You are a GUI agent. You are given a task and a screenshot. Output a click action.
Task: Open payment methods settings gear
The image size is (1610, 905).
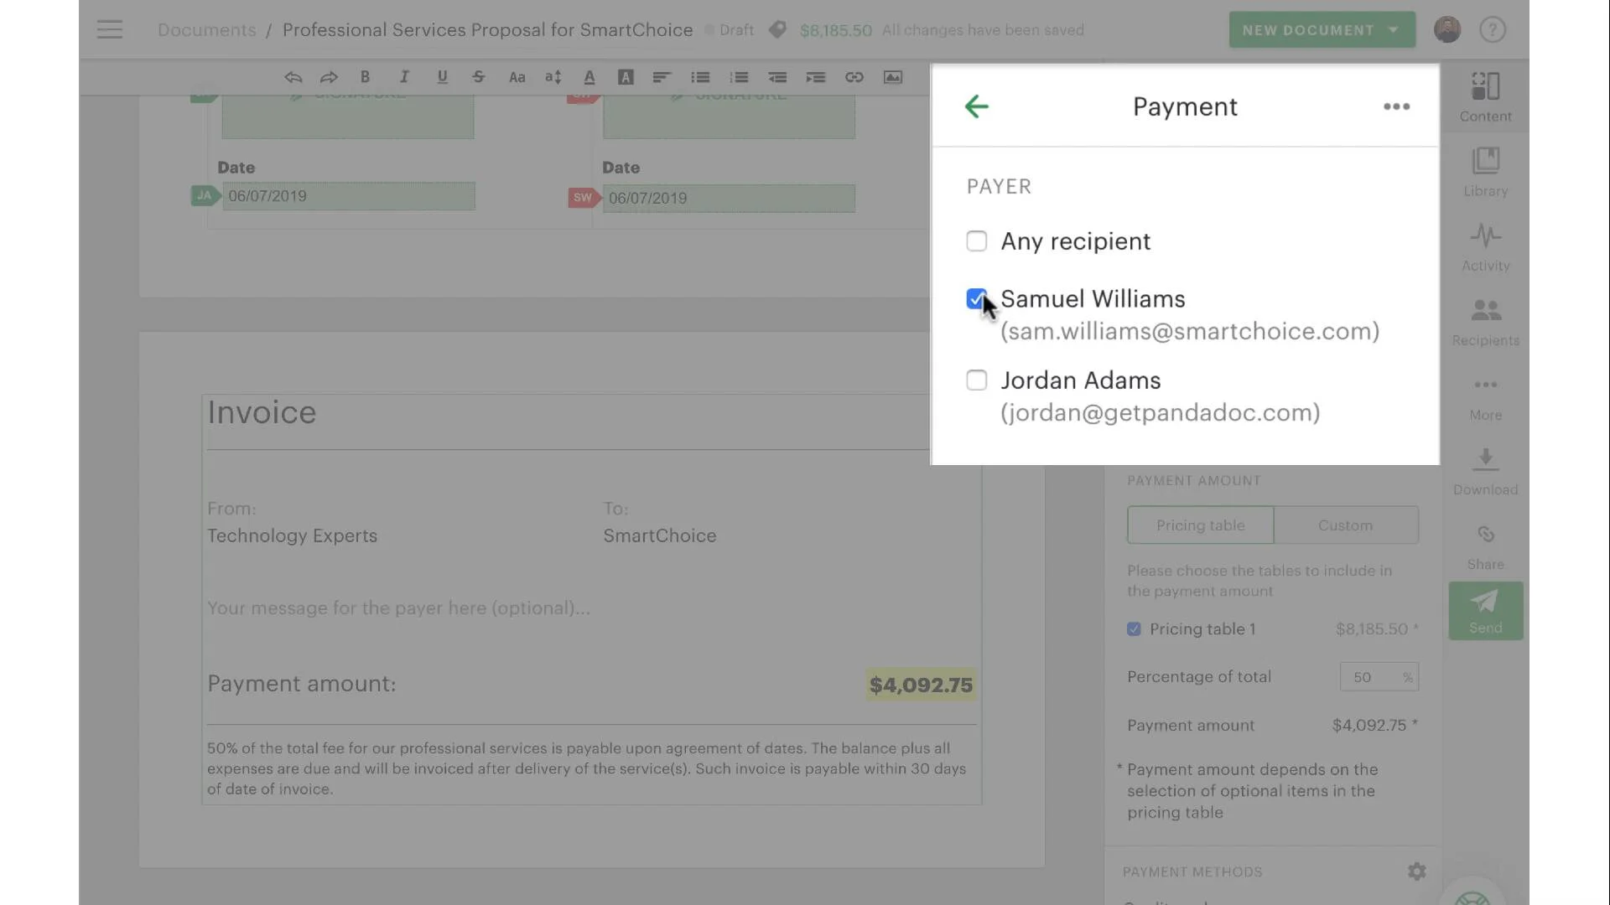coord(1416,871)
